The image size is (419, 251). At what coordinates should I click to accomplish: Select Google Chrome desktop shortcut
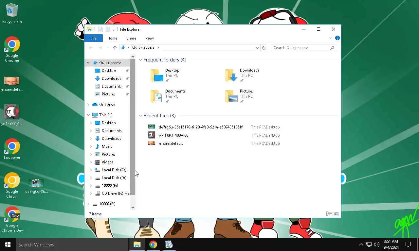tap(12, 49)
